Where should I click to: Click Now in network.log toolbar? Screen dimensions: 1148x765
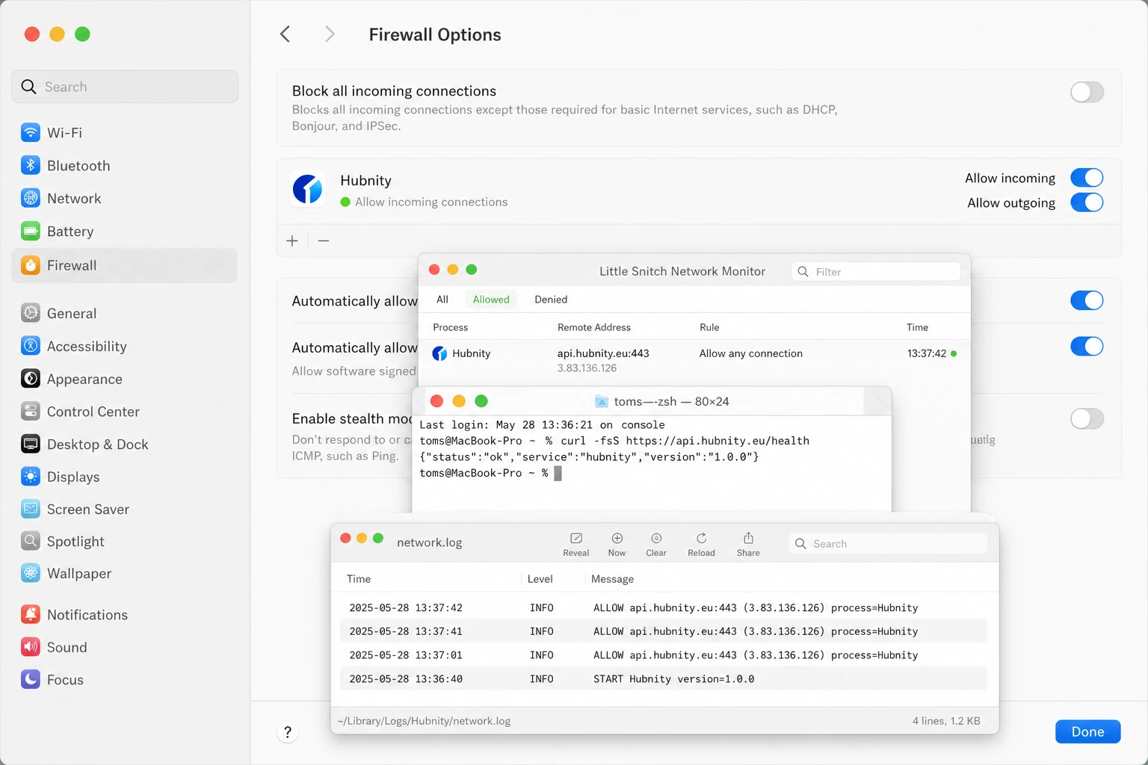(x=617, y=545)
